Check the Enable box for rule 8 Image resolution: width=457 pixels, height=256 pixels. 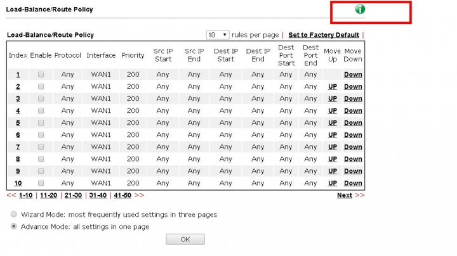41,159
